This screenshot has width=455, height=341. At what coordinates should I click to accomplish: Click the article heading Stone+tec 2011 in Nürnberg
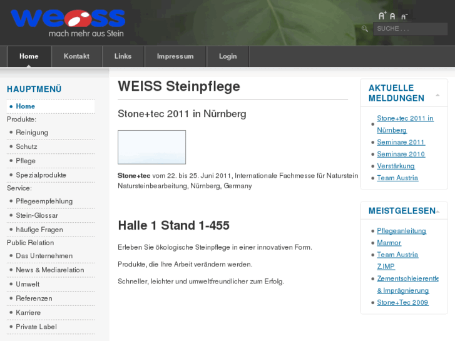[182, 114]
